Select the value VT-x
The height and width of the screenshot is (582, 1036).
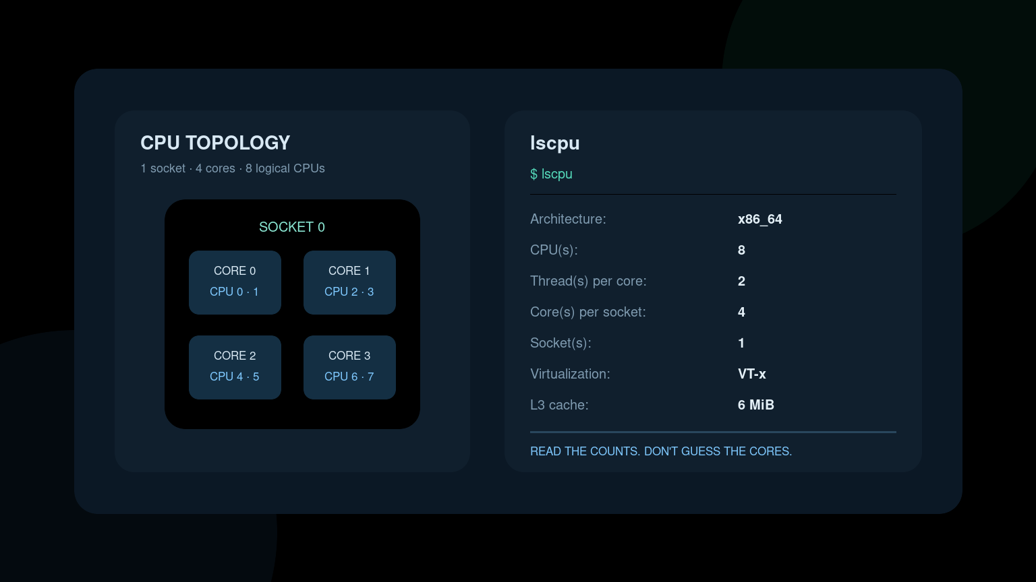point(752,374)
